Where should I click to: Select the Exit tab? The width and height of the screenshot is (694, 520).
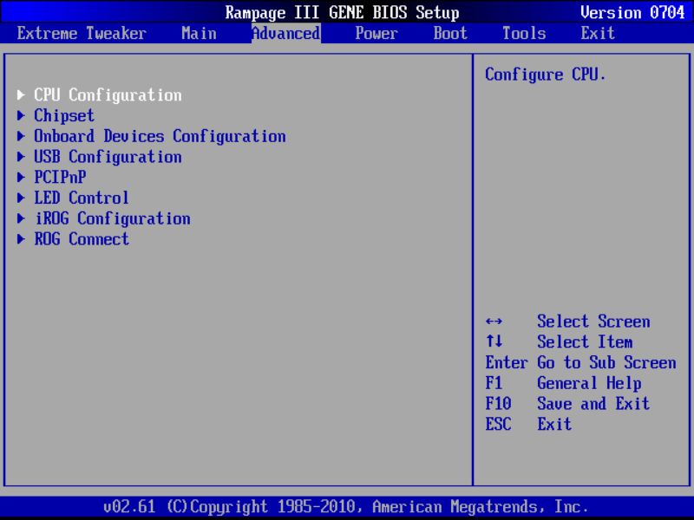pos(598,34)
